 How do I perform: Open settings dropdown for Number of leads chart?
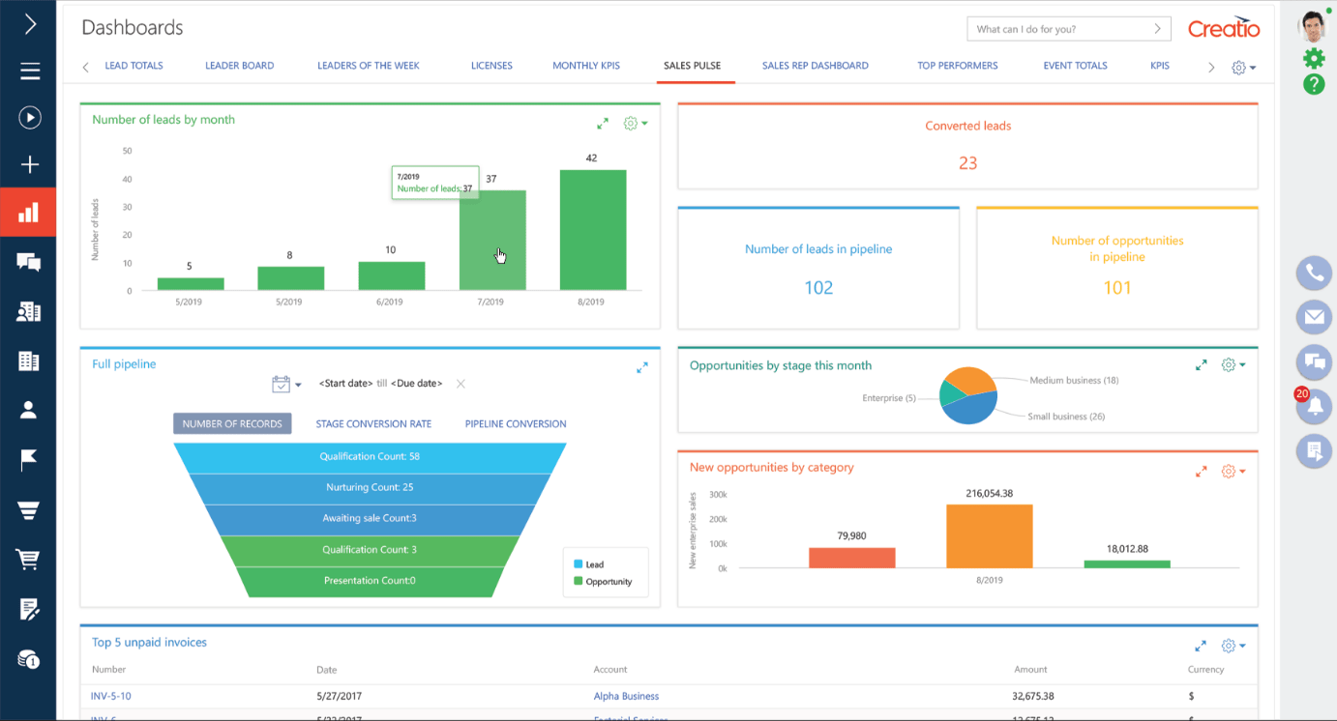click(x=636, y=124)
